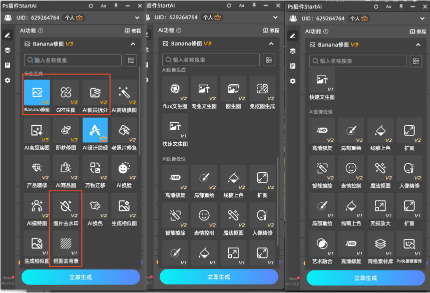The width and height of the screenshot is (430, 293).
Task: Pin the left StartAI panel
Action: click(116, 6)
